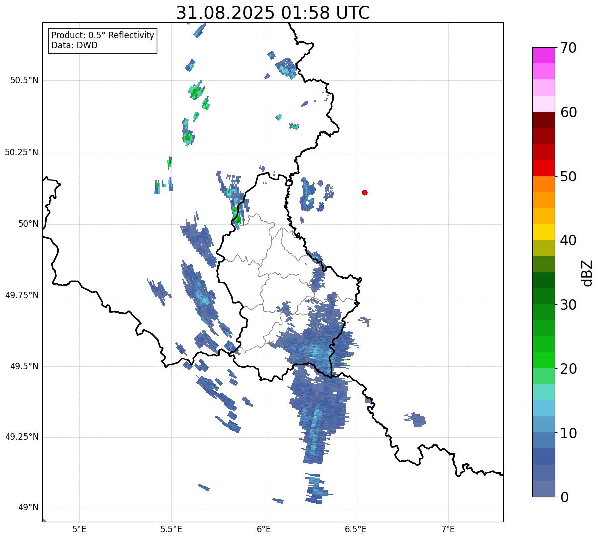Click the longitude label "6.5°E"
Screen dimensions: 599x539
coord(356,529)
